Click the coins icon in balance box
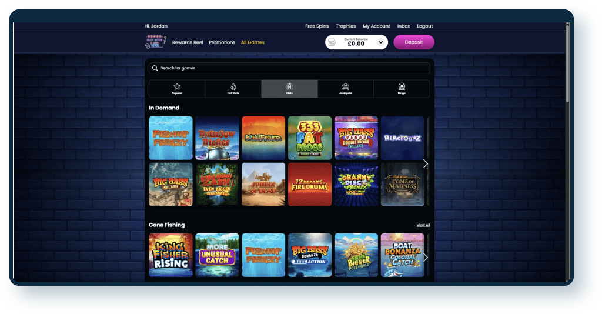602x314 pixels. coord(332,42)
